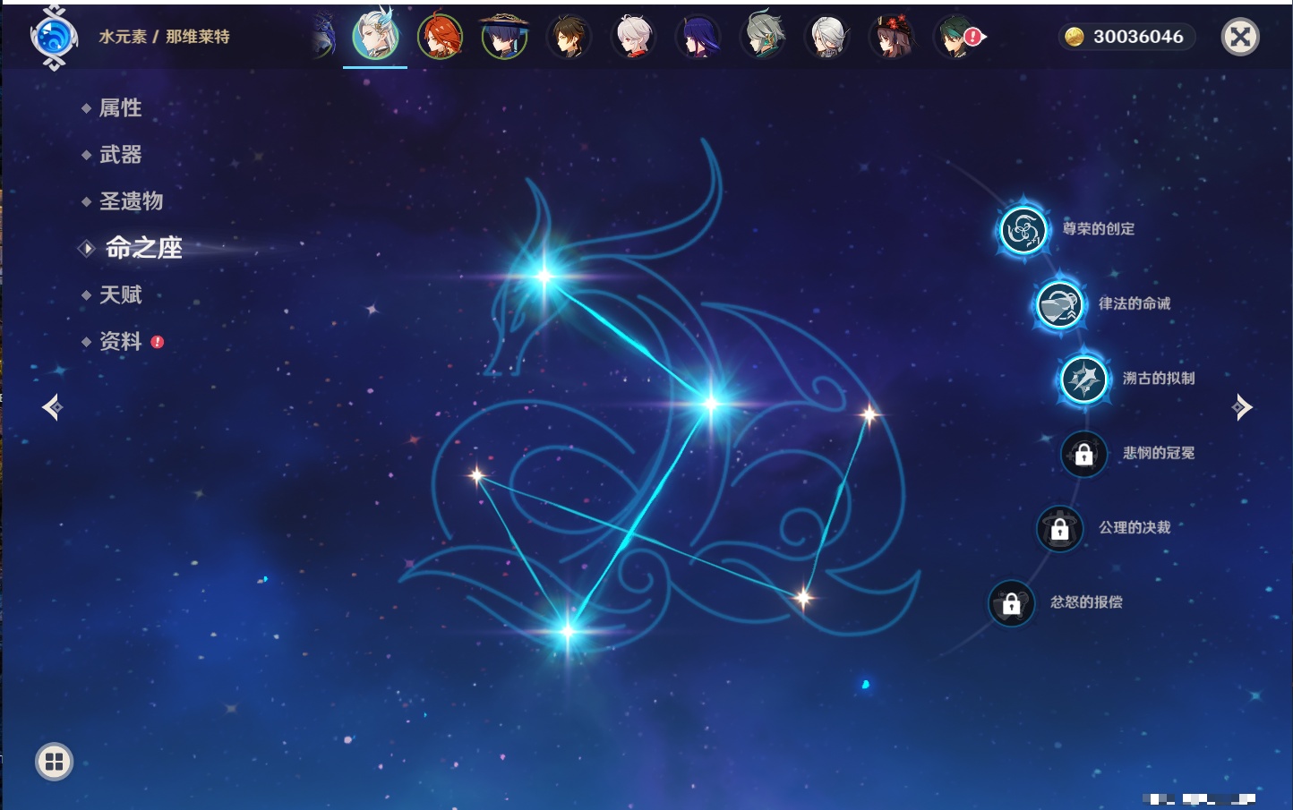Open the 尊荣的创定 constellation node
The width and height of the screenshot is (1293, 810).
point(1023,231)
